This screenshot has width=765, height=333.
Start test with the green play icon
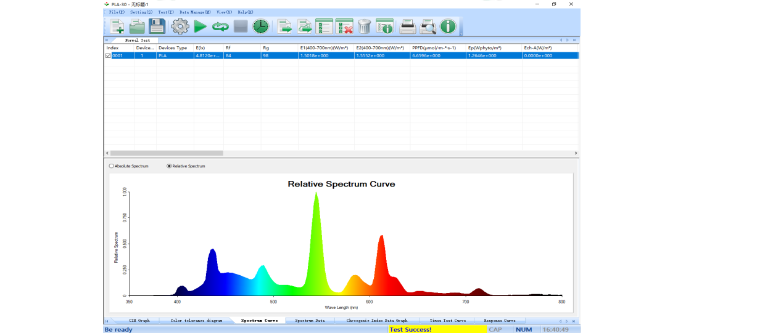200,26
